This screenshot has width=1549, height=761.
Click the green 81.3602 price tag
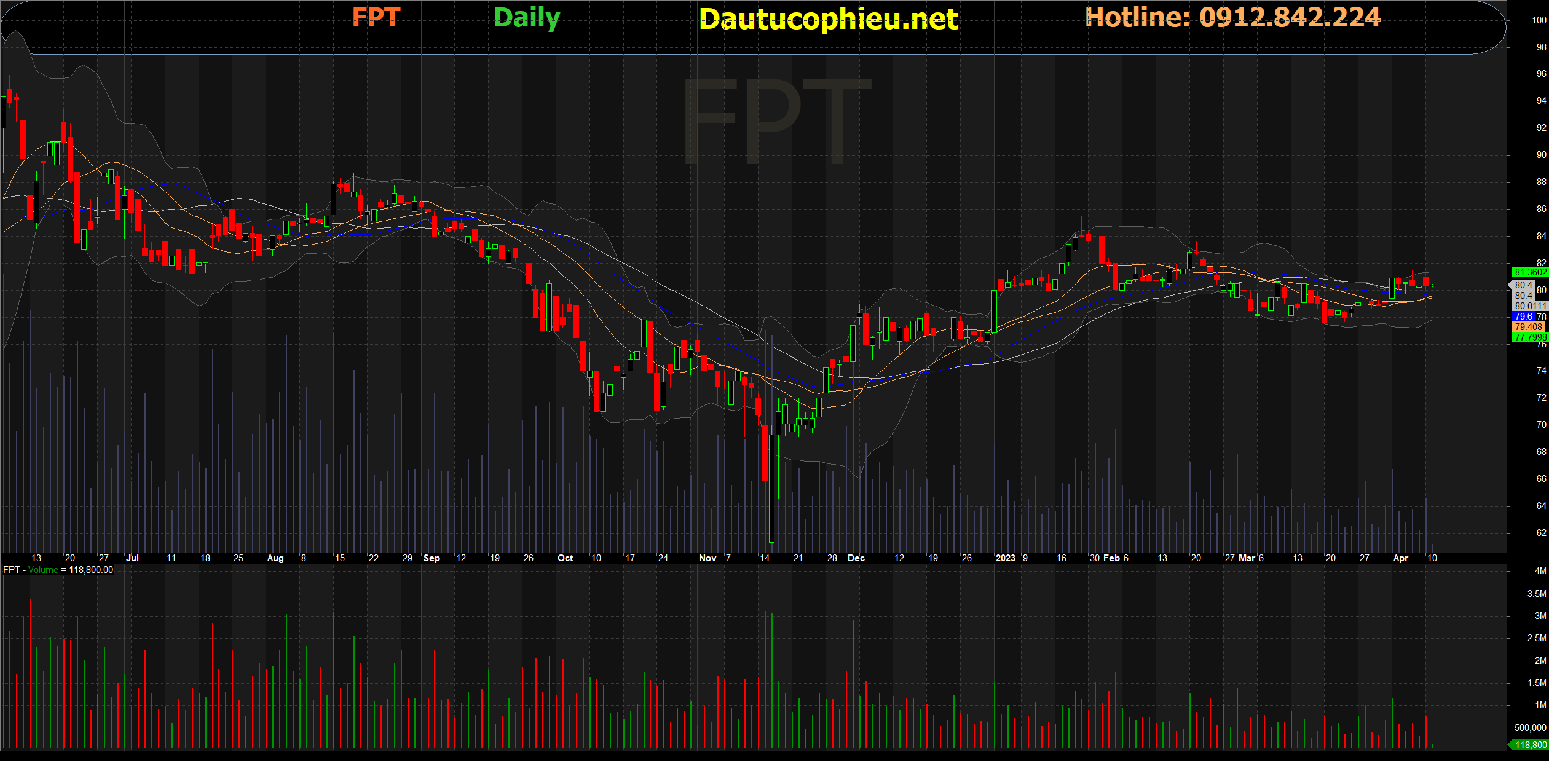1529,272
